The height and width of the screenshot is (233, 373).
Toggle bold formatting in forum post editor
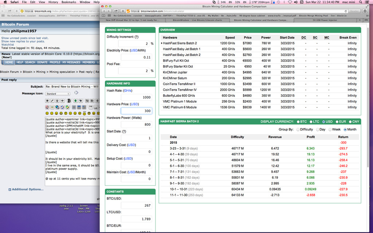pyautogui.click(x=47, y=101)
